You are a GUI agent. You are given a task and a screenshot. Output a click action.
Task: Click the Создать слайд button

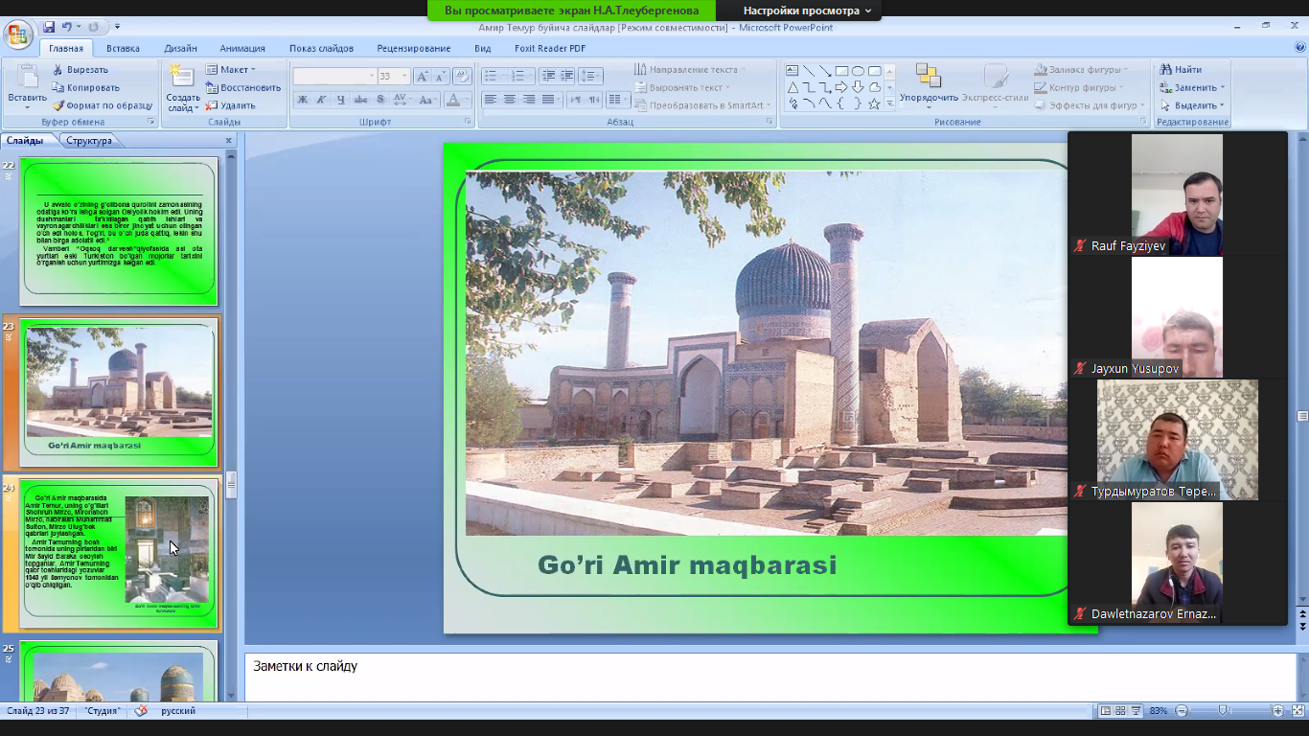[180, 87]
